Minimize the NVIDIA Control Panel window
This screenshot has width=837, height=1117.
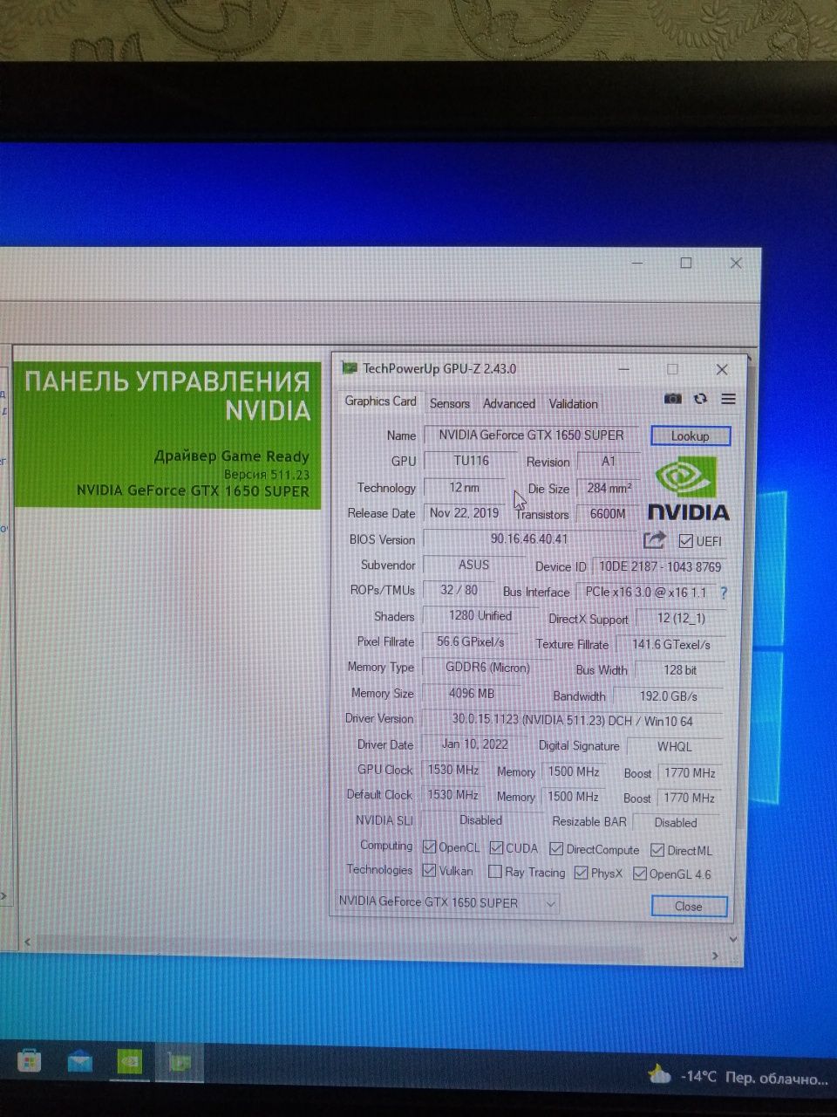tap(637, 263)
